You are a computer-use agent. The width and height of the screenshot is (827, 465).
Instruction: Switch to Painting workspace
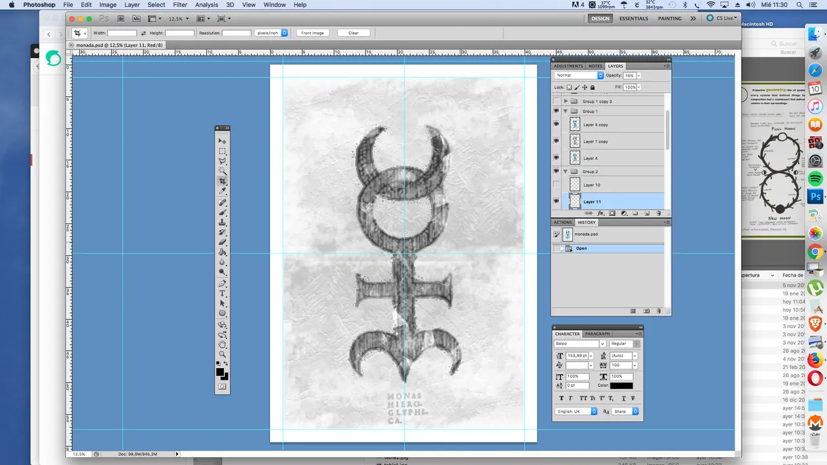coord(670,18)
